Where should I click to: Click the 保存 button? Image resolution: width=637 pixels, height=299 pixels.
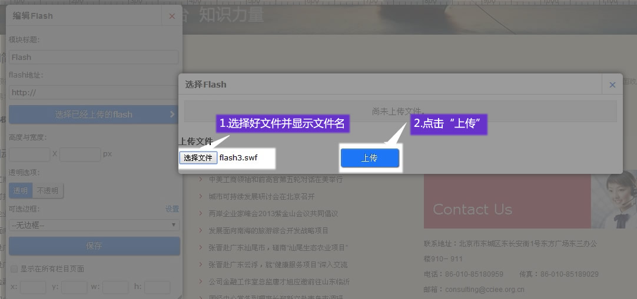tap(94, 246)
